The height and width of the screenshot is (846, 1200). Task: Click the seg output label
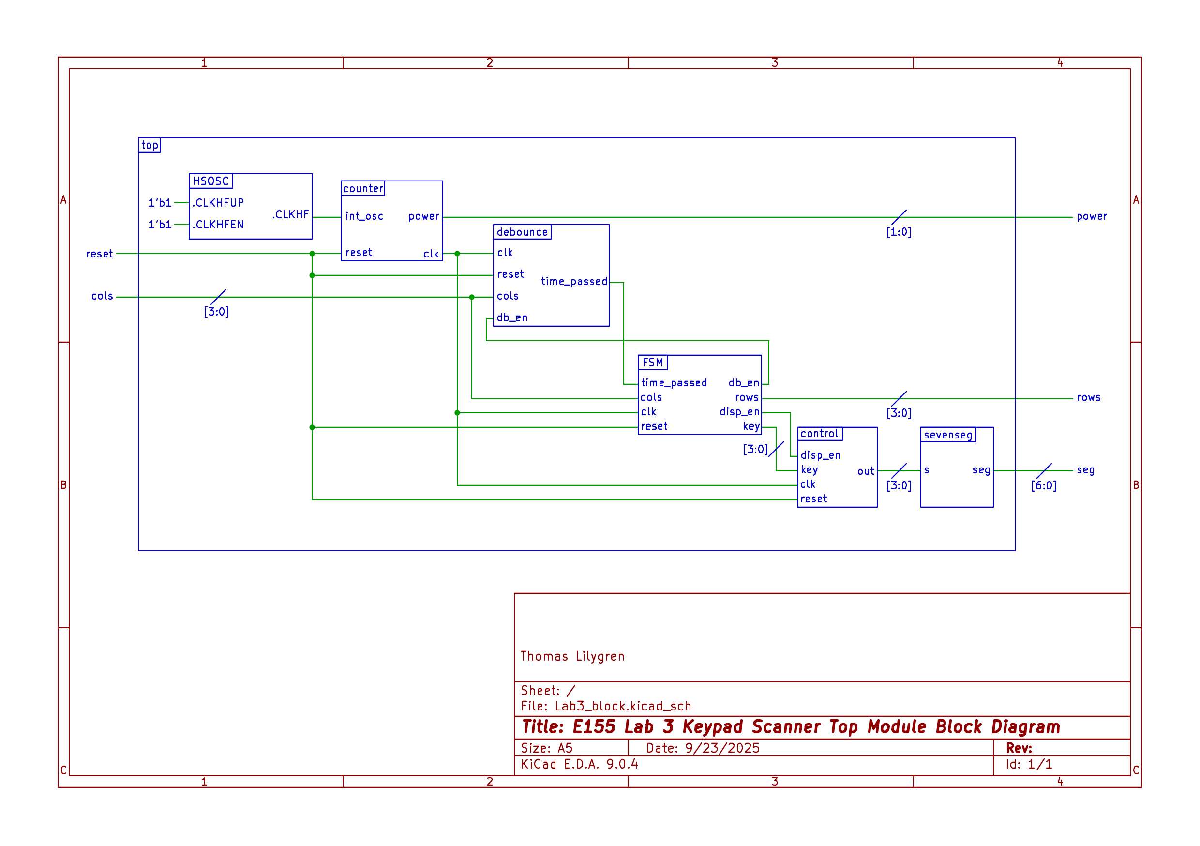click(1085, 470)
